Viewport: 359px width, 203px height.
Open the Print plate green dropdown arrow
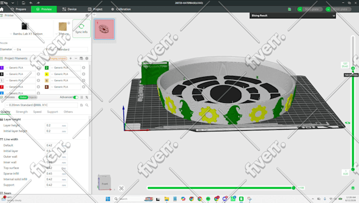pyautogui.click(x=328, y=9)
